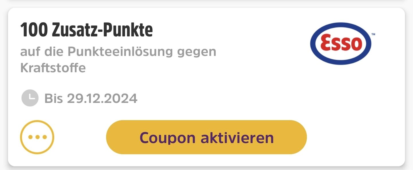Click the blue oval ring of the logo
Screen dimensions: 413x170
pyautogui.click(x=341, y=26)
